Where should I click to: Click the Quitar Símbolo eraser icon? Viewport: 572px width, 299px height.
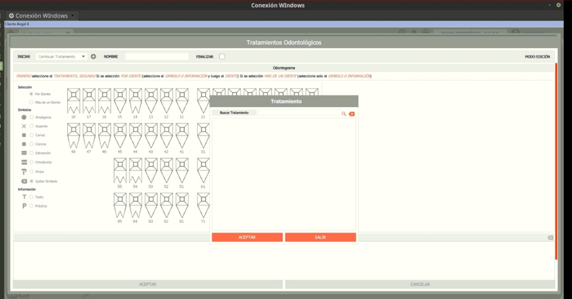(x=24, y=181)
